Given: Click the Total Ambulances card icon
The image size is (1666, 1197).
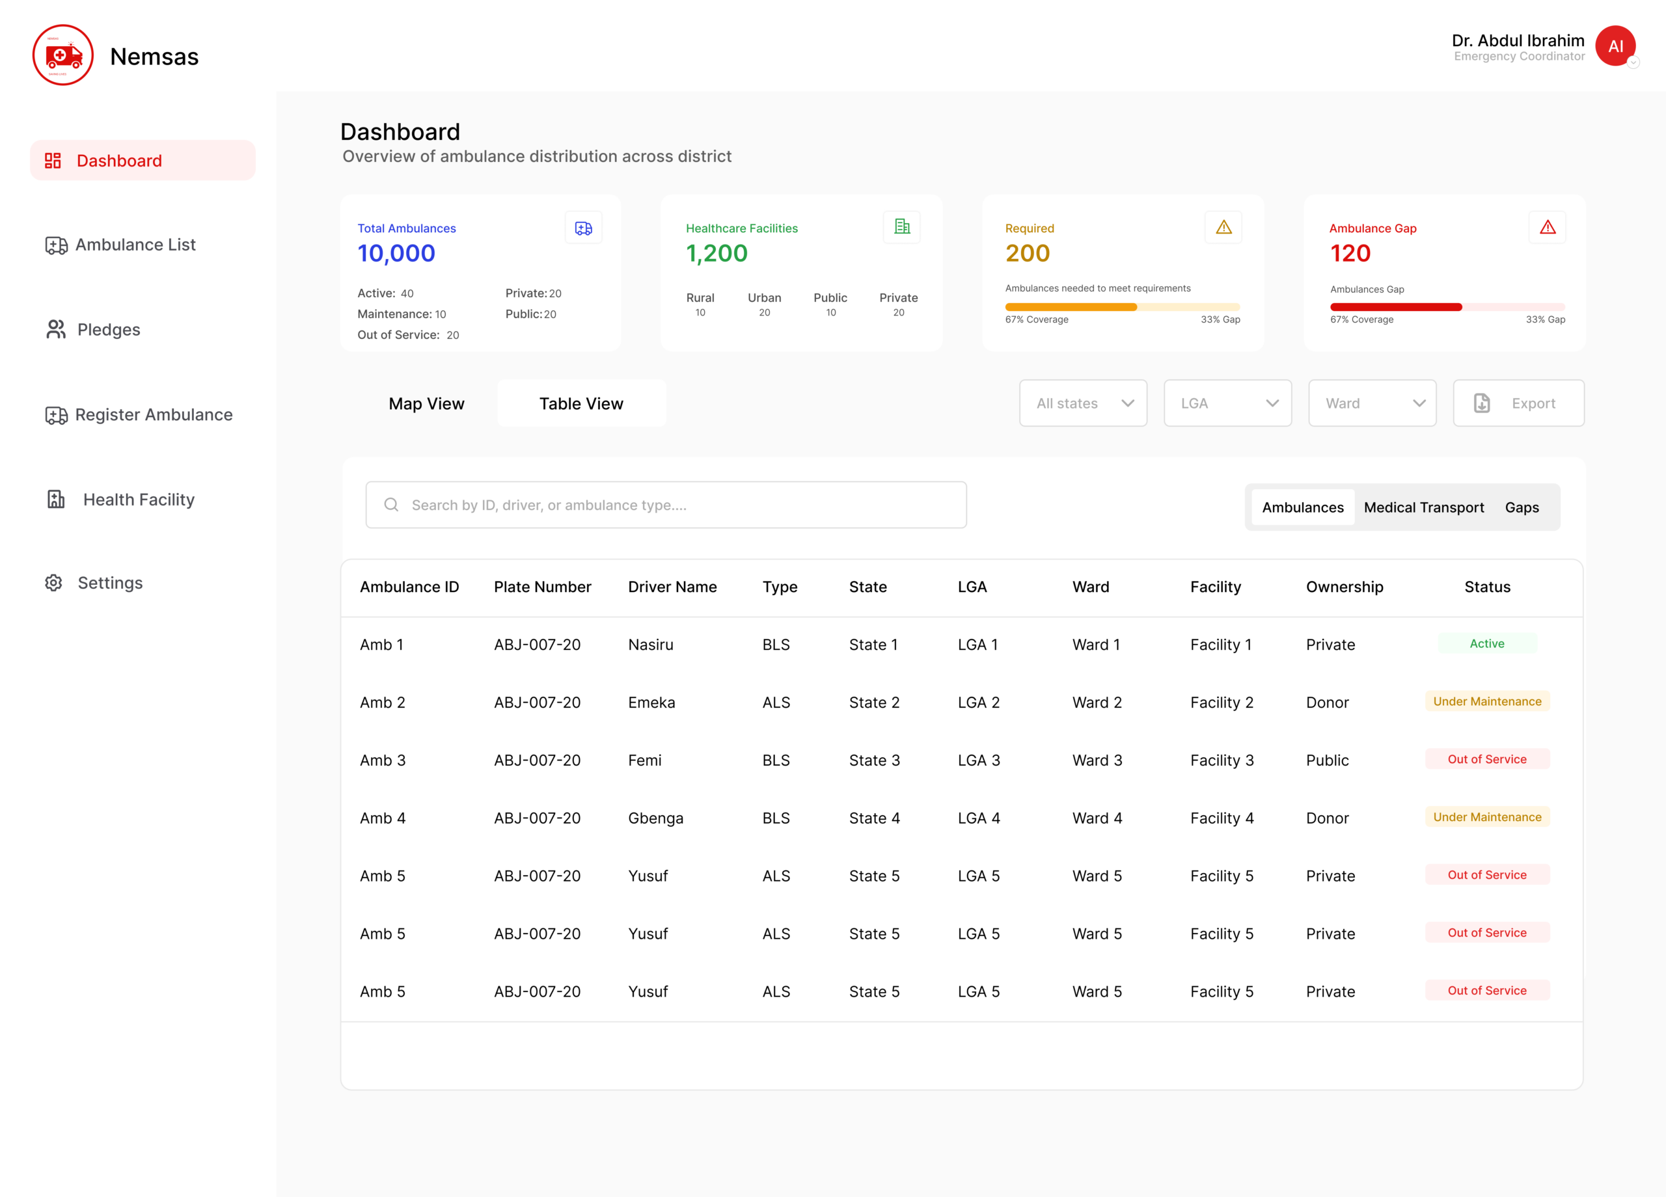Looking at the screenshot, I should [x=583, y=228].
